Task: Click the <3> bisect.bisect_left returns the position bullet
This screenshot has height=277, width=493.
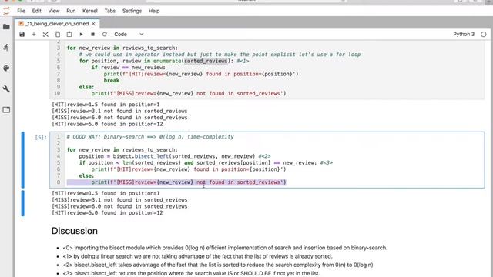Action: pyautogui.click(x=191, y=273)
